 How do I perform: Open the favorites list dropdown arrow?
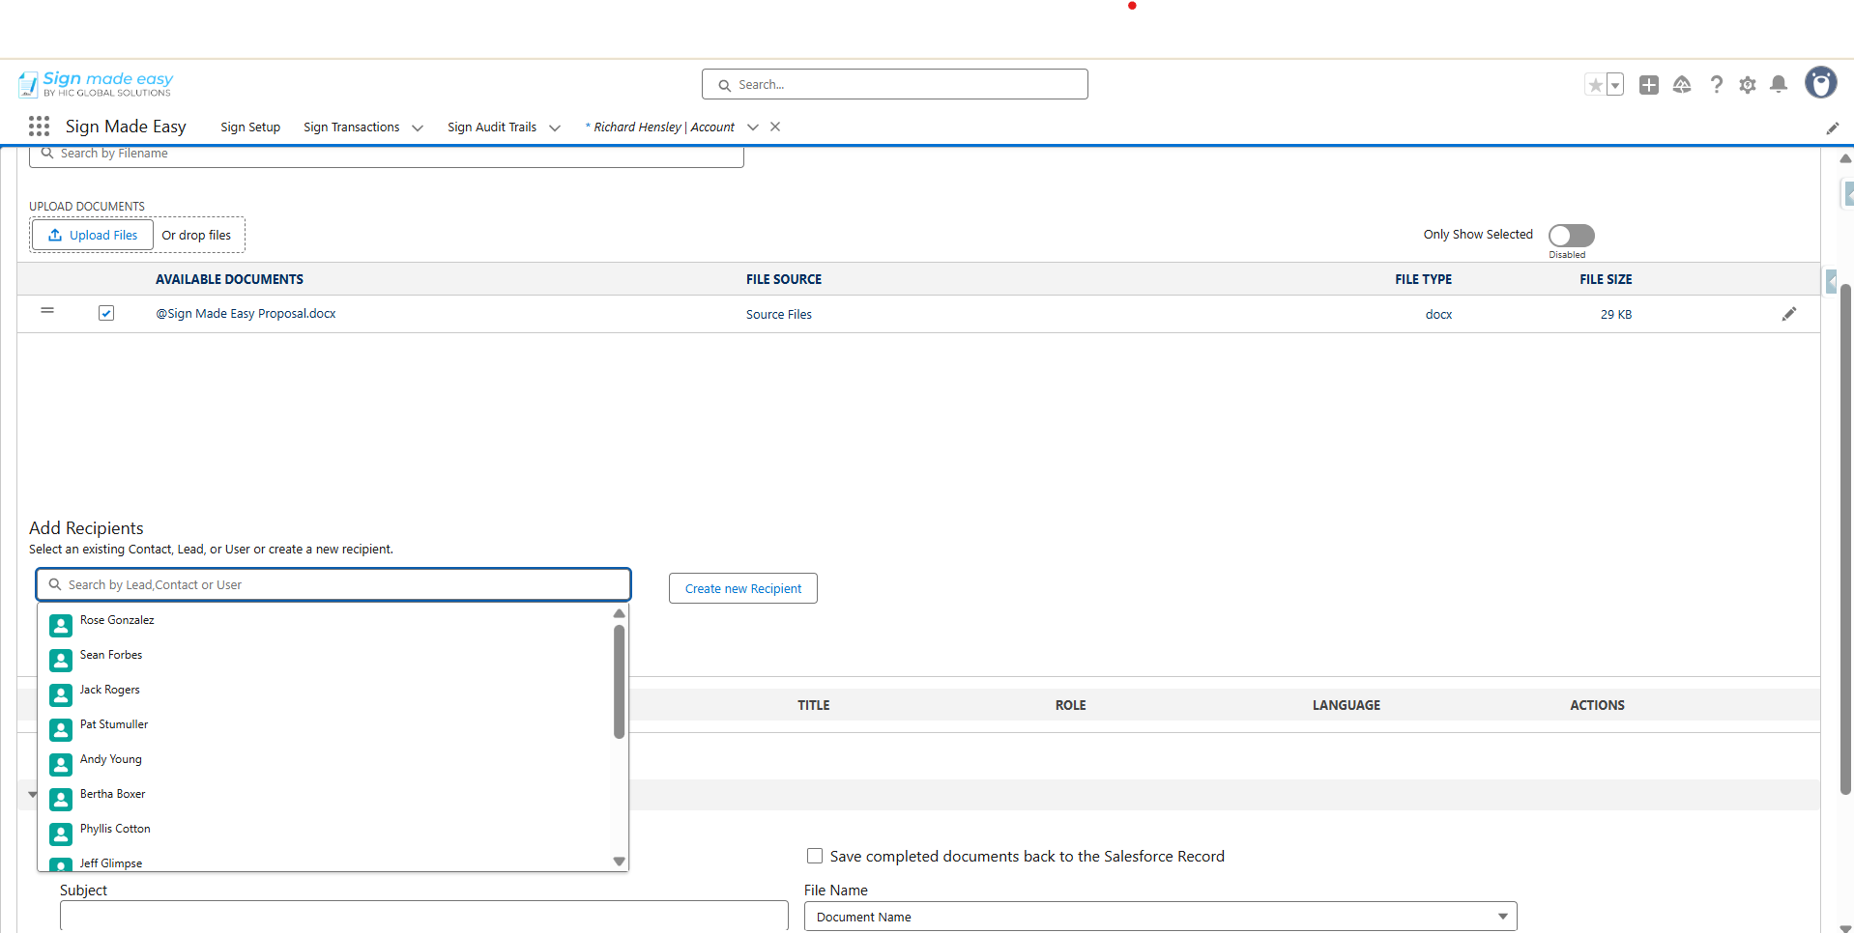[x=1614, y=85]
